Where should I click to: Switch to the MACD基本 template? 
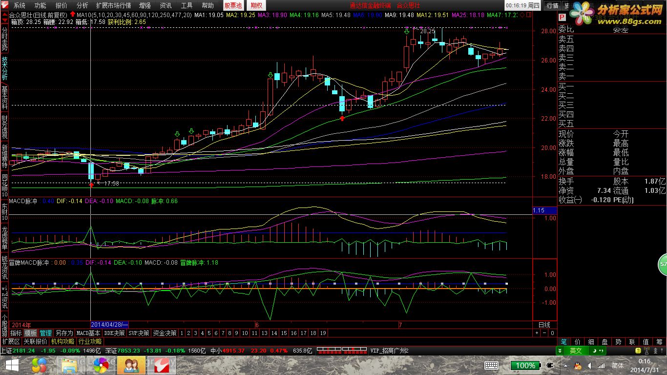tap(88, 333)
